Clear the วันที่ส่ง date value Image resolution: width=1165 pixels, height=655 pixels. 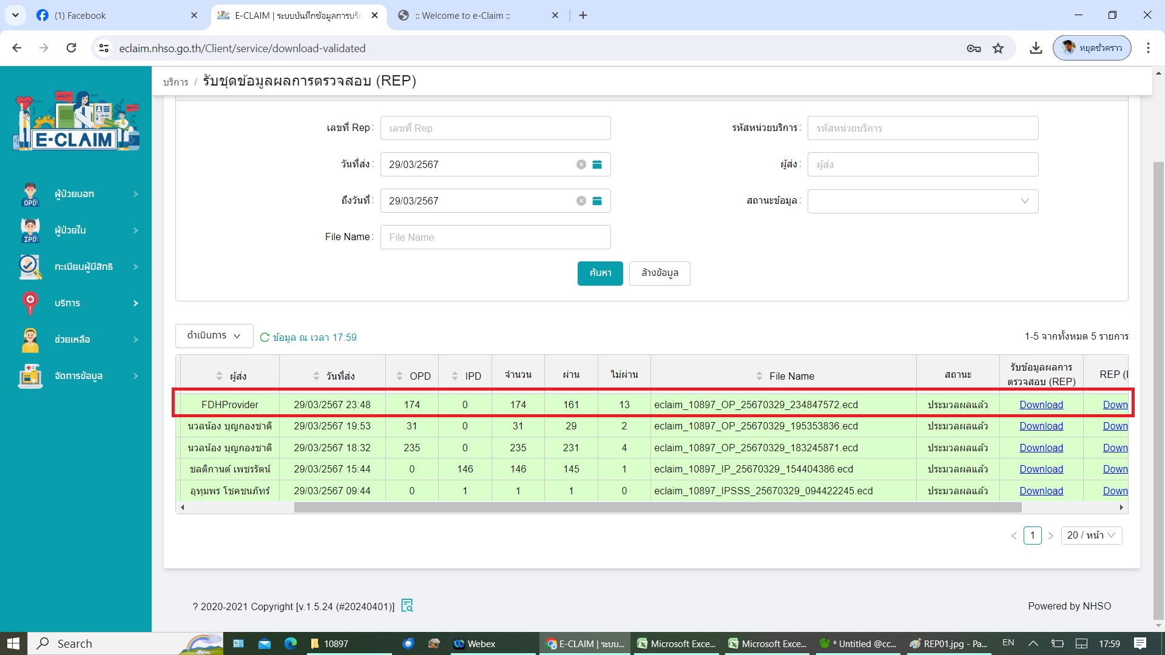tap(581, 164)
